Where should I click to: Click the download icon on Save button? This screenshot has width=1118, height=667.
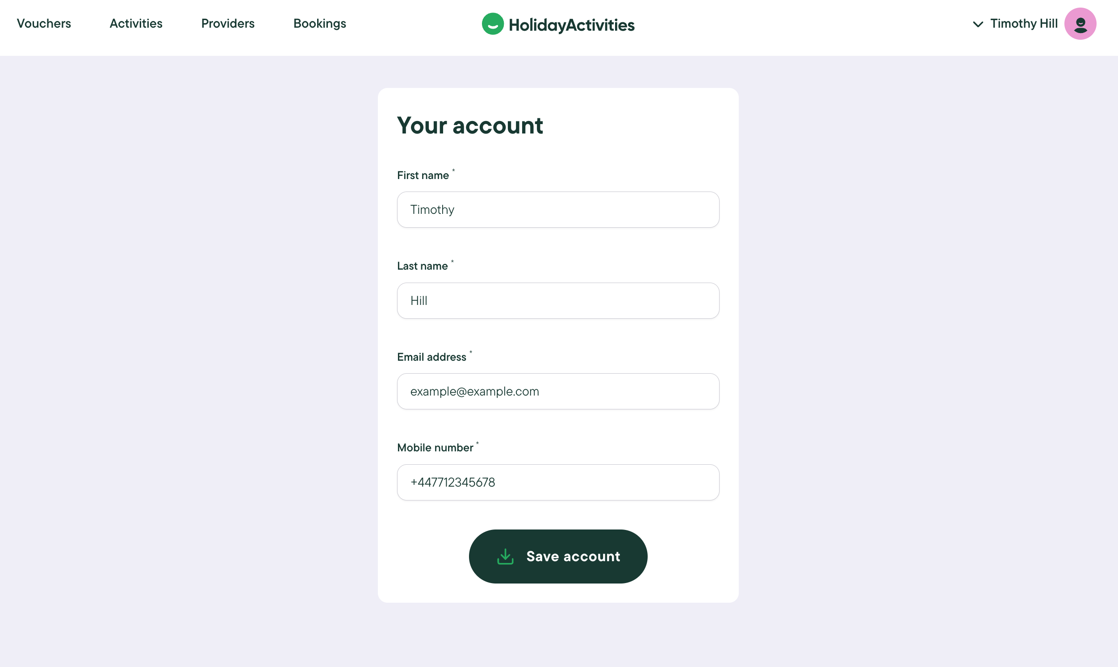tap(505, 556)
